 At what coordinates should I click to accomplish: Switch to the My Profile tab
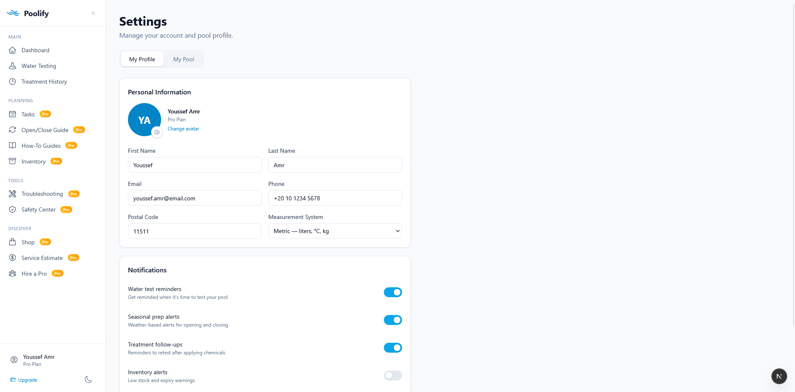pos(142,59)
